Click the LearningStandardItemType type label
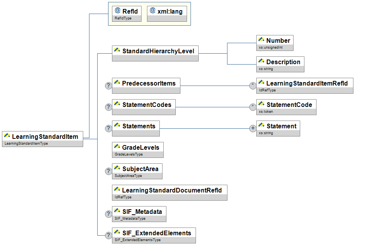The width and height of the screenshot is (369, 245). [26, 143]
